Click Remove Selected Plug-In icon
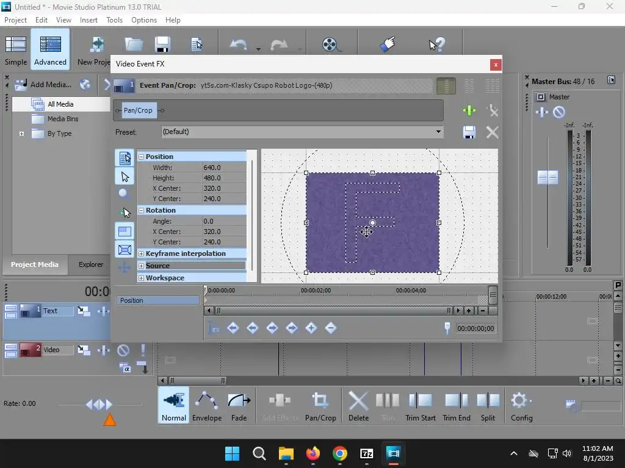The width and height of the screenshot is (625, 468). (493, 110)
